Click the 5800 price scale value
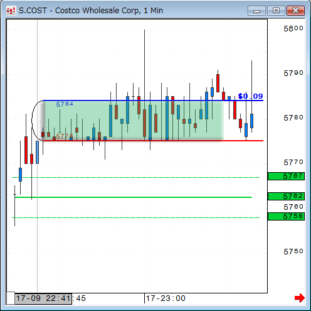 tap(293, 28)
